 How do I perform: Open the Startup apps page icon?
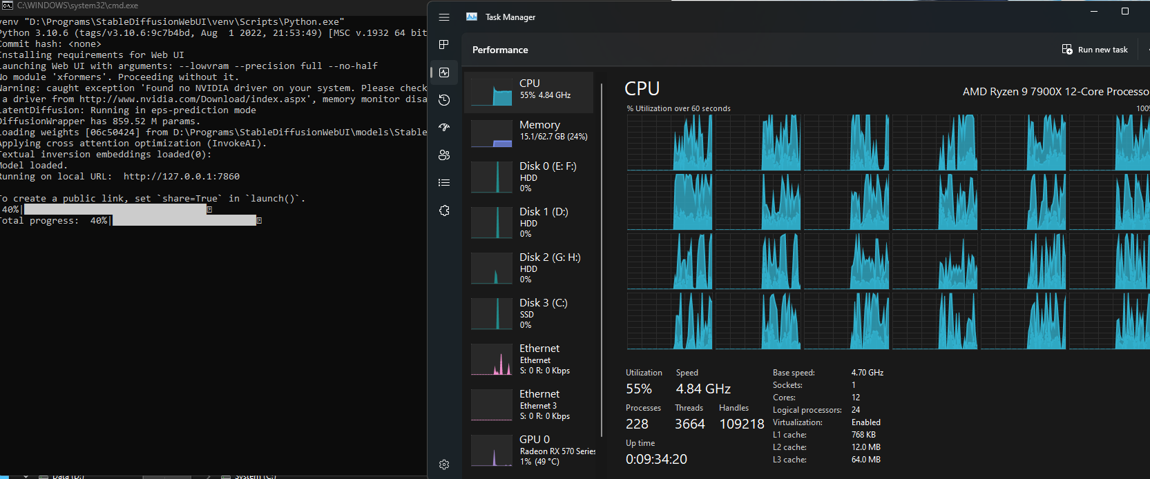click(x=444, y=128)
